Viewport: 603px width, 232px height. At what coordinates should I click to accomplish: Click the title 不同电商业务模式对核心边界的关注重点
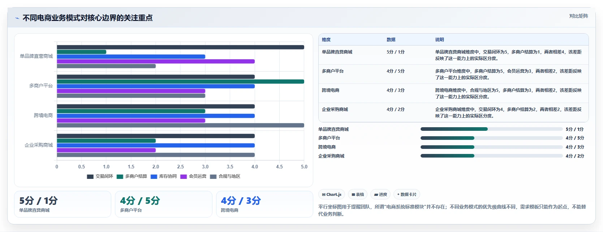tap(87, 18)
